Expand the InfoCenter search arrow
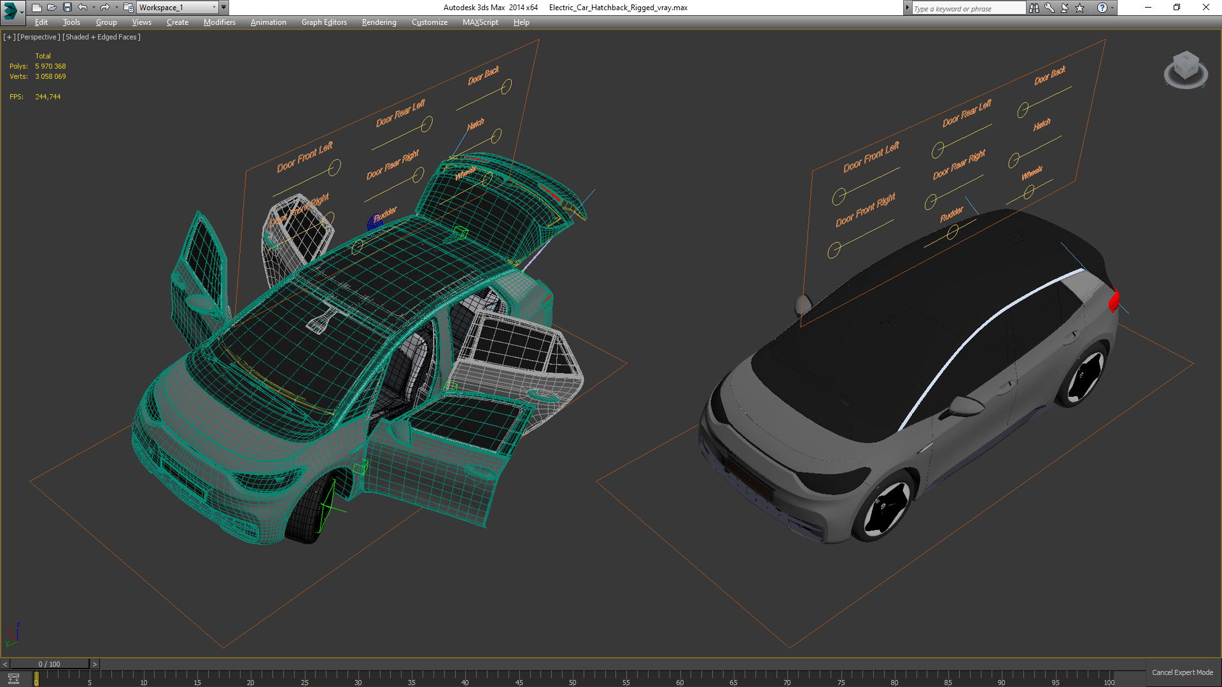 [908, 8]
